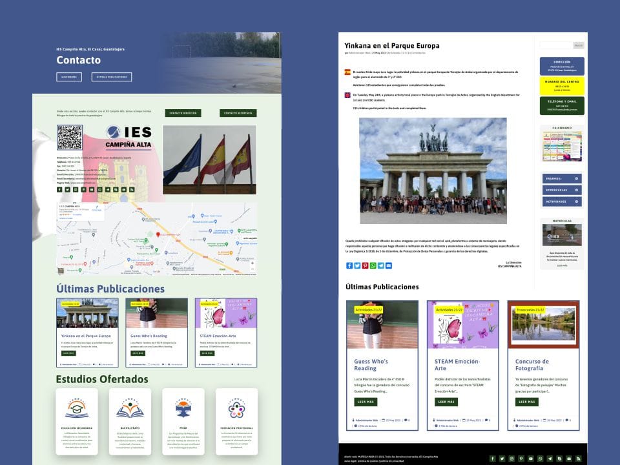620x465 pixels.
Task: Click the RSS feed icon in the footer
Action: [x=579, y=459]
